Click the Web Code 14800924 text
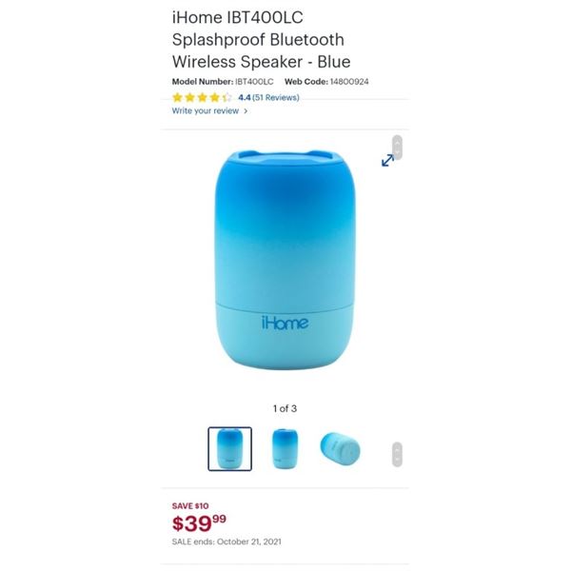 326,82
